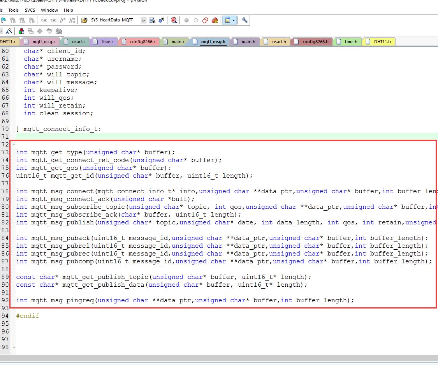Insert a breakpoint with the gray filled circle
Screen dimensions: 438x365
tap(186, 20)
